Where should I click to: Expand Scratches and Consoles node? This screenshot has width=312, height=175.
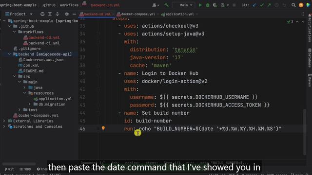tap(4, 126)
